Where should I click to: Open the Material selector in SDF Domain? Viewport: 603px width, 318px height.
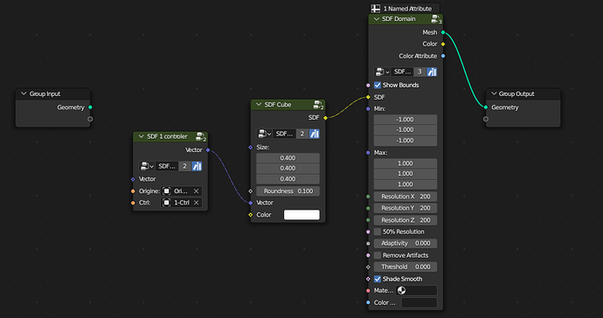click(417, 290)
